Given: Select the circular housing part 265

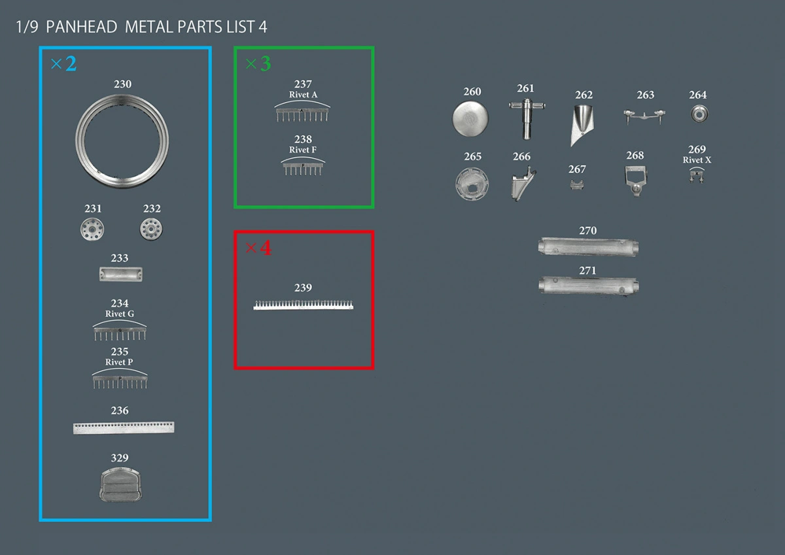Looking at the screenshot, I should (x=472, y=184).
